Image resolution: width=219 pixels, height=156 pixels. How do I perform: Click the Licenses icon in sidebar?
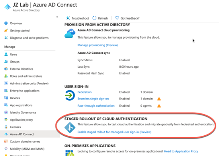tap(6, 127)
